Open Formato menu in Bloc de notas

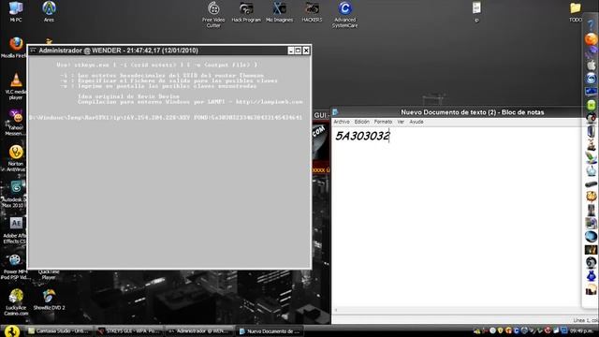(x=383, y=122)
